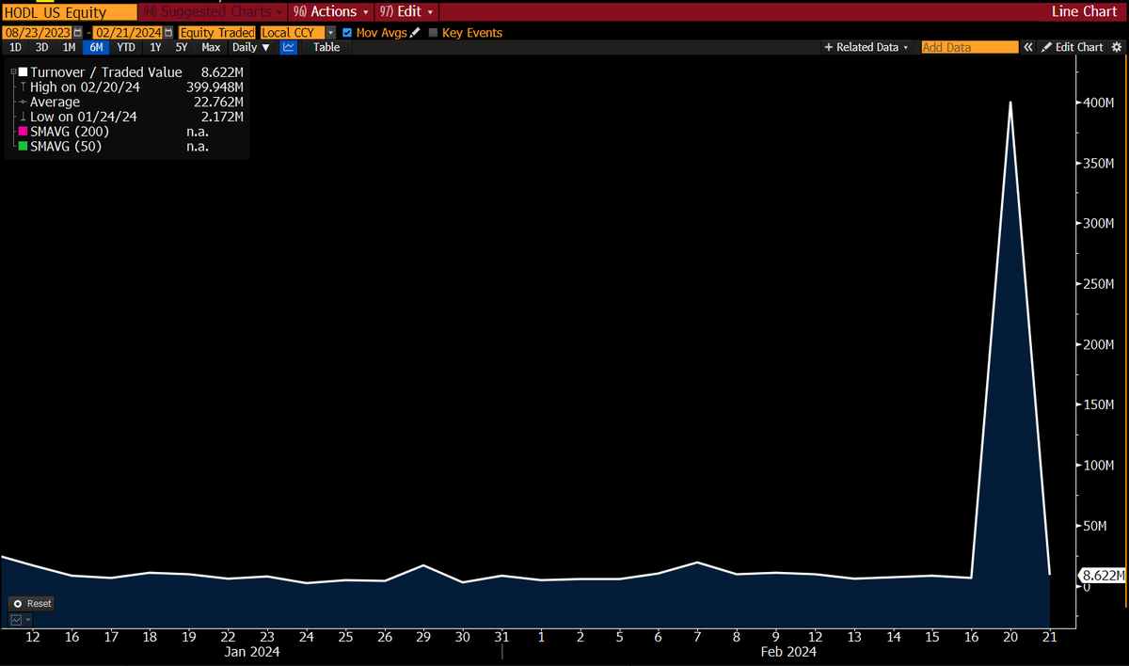Screen dimensions: 1129x666
Task: Select the 1D time range tab
Action: coord(16,47)
